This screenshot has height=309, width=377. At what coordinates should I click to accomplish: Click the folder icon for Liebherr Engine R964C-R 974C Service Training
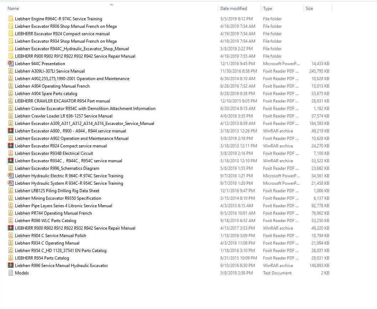pos(11,19)
